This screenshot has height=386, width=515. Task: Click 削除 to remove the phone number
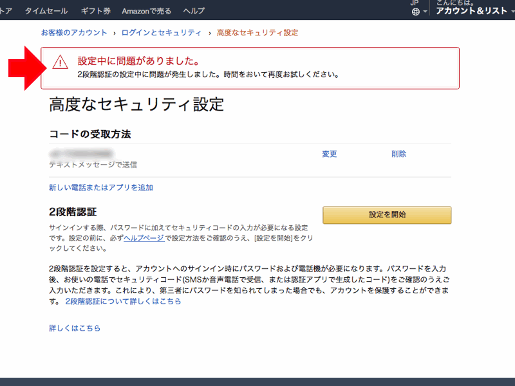point(398,154)
